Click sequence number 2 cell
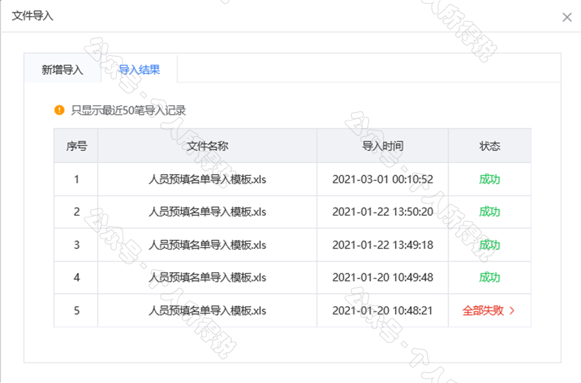 tap(76, 211)
